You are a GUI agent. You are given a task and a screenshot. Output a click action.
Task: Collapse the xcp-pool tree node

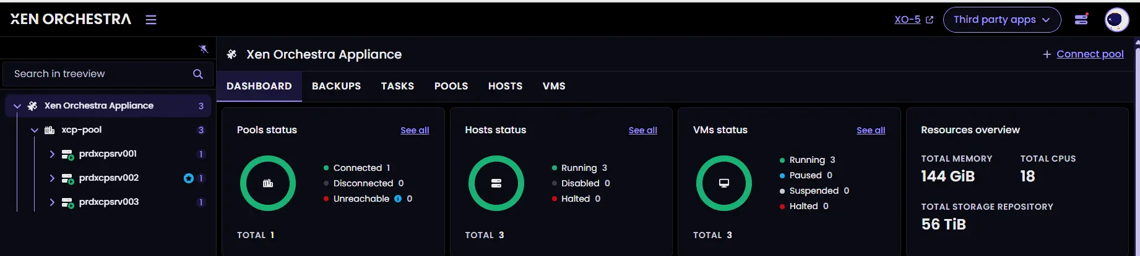tap(35, 130)
